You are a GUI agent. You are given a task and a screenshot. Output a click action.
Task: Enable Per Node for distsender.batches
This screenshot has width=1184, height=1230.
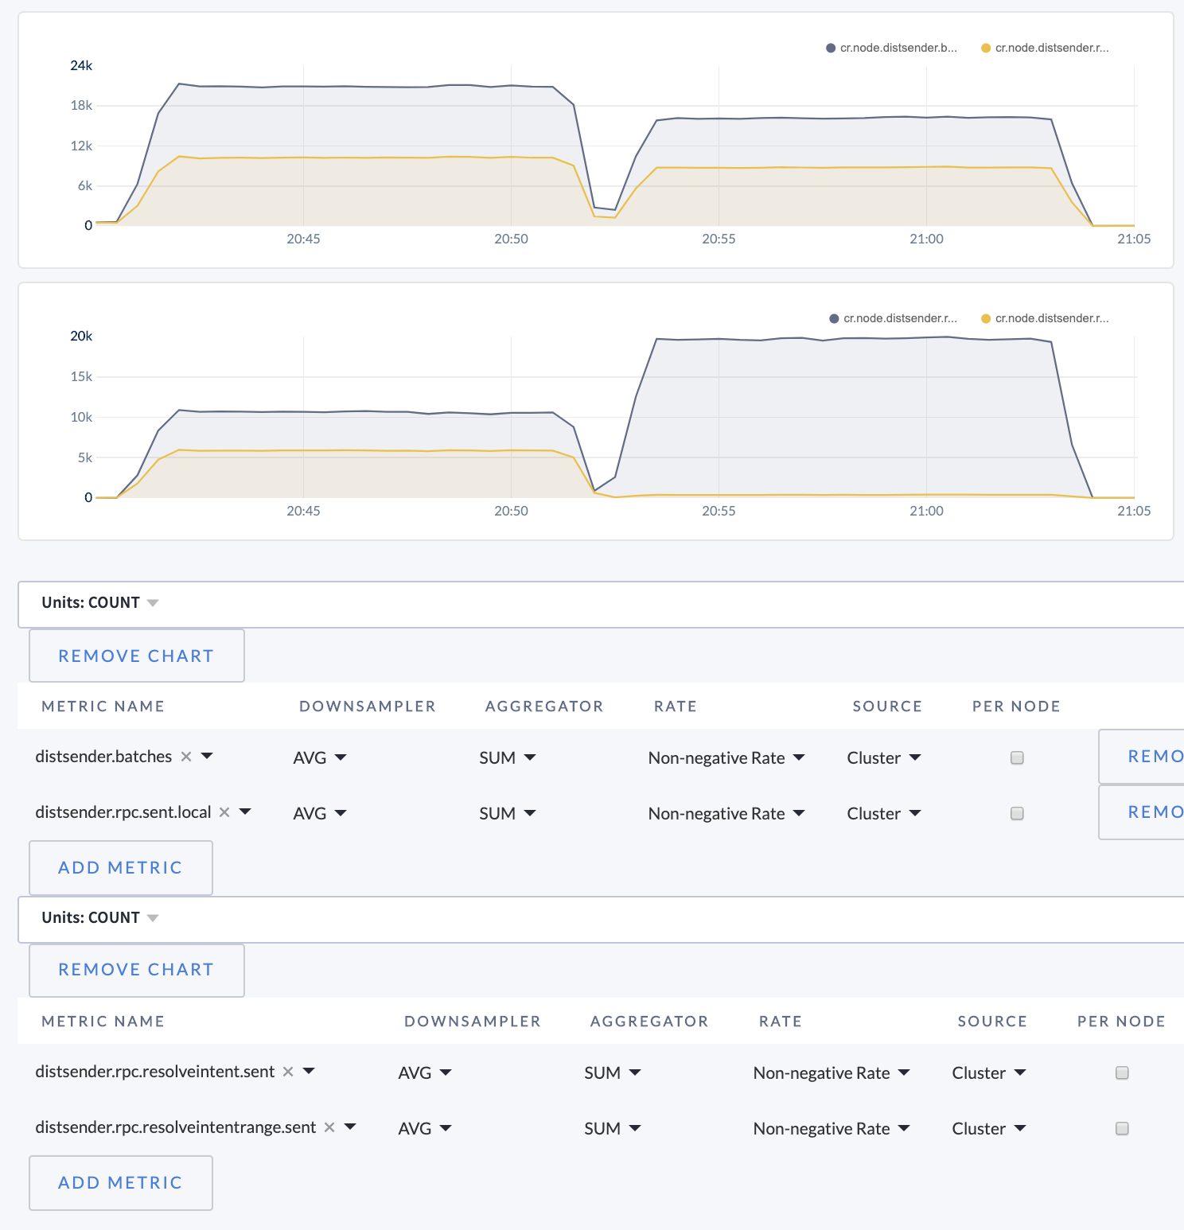pyautogui.click(x=1017, y=757)
